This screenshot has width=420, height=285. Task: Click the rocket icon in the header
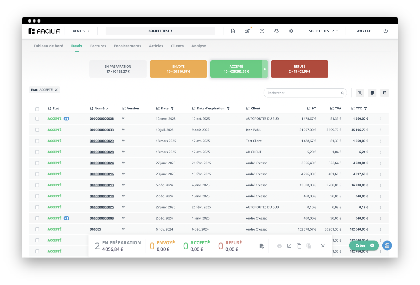(x=247, y=31)
